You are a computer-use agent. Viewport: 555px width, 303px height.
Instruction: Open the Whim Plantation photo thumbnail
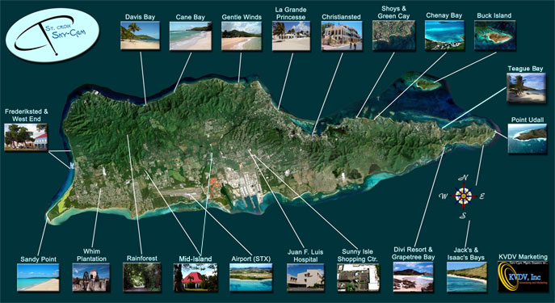click(x=91, y=277)
